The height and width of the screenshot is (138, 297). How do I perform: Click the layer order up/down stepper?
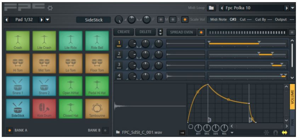[x=160, y=32]
